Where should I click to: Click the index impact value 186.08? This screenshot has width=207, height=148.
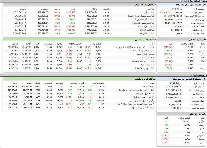[x=169, y=51]
